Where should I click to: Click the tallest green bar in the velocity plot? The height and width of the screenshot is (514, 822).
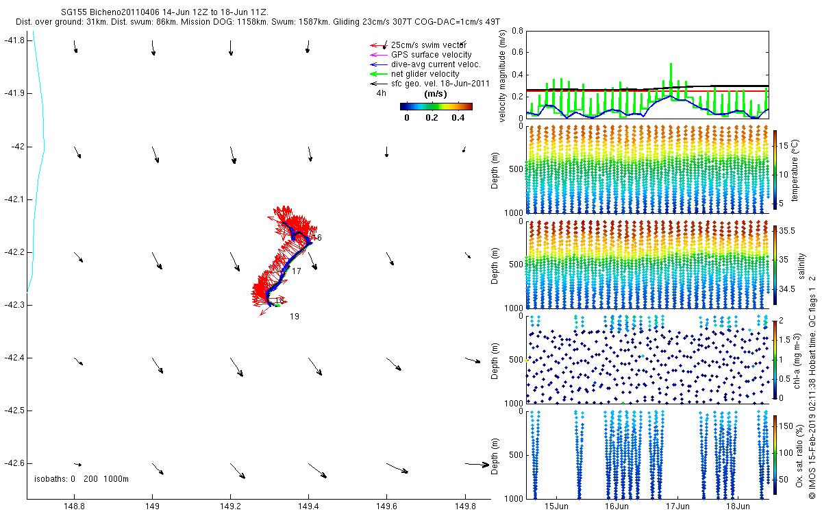click(x=671, y=82)
